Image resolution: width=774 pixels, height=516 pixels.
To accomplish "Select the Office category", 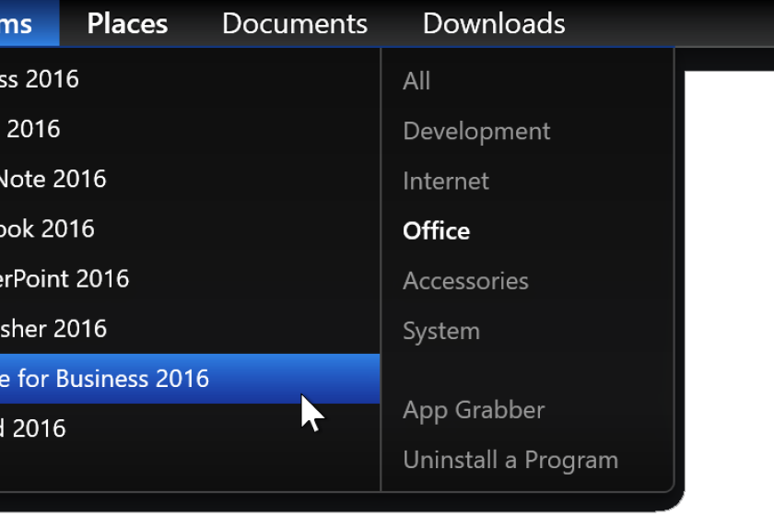I will click(x=437, y=230).
